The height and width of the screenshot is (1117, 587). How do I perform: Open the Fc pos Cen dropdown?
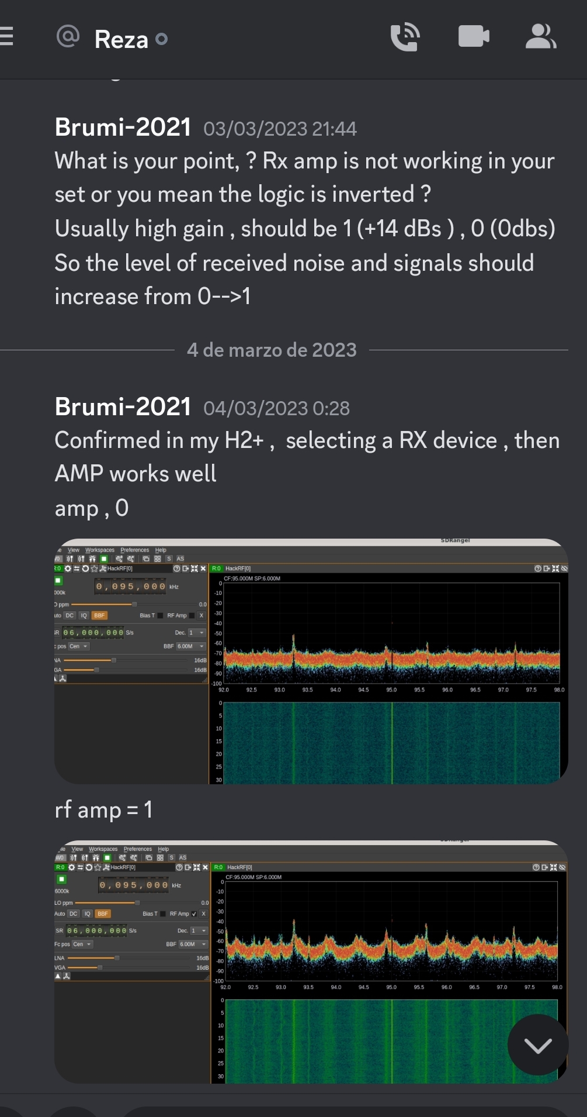pos(82,944)
